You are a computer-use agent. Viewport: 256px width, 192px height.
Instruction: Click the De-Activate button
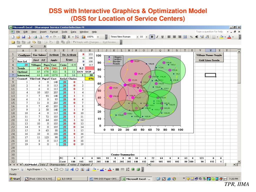click(69, 55)
